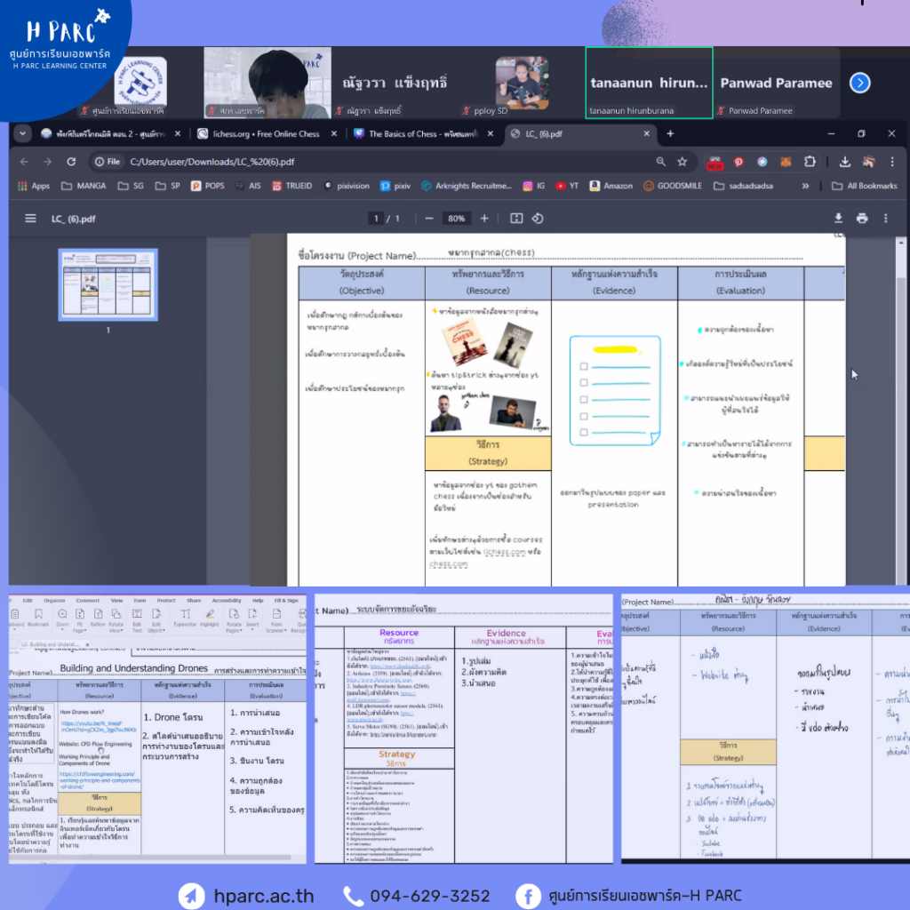Expand the hidden bookmarks overflow chevron
Screen dimensions: 910x910
pyautogui.click(x=805, y=186)
